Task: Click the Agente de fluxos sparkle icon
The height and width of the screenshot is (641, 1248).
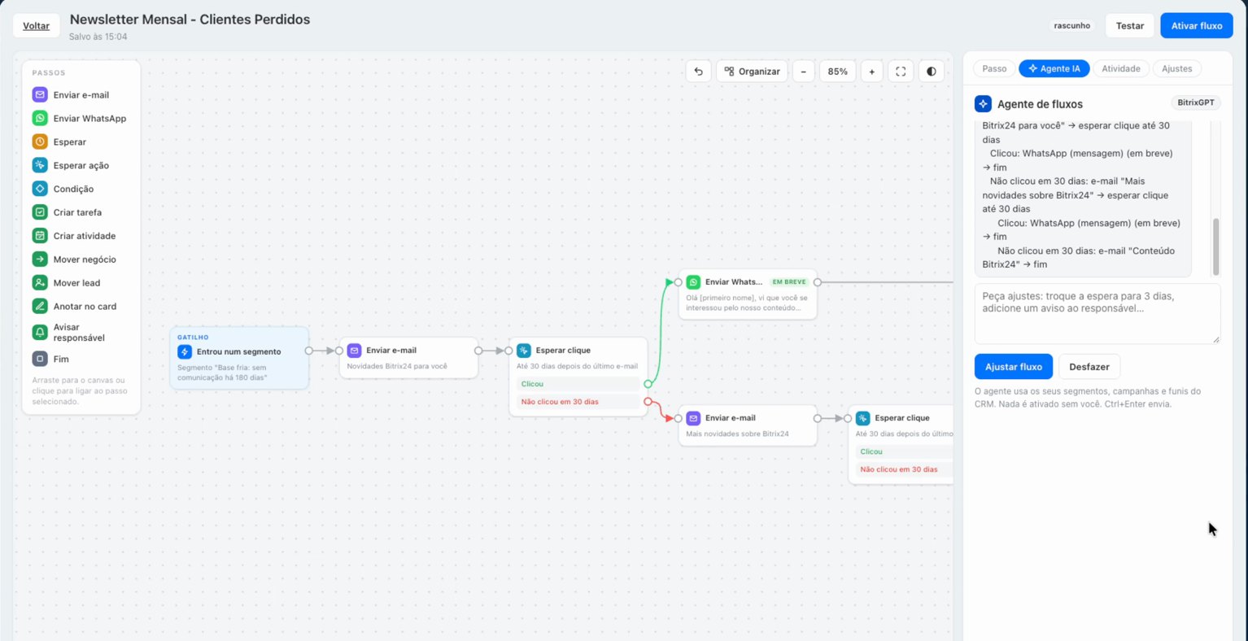Action: click(983, 103)
